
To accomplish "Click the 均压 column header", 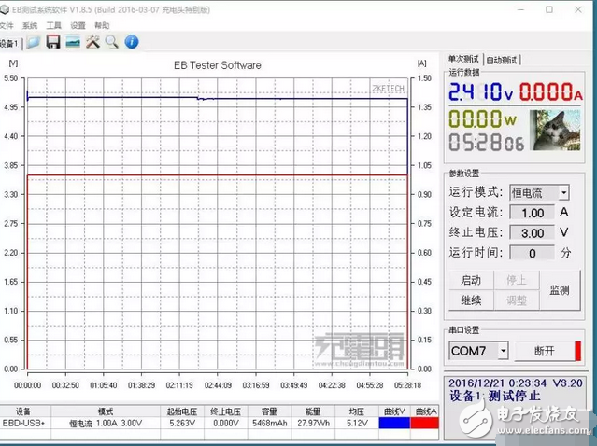I will tap(357, 411).
